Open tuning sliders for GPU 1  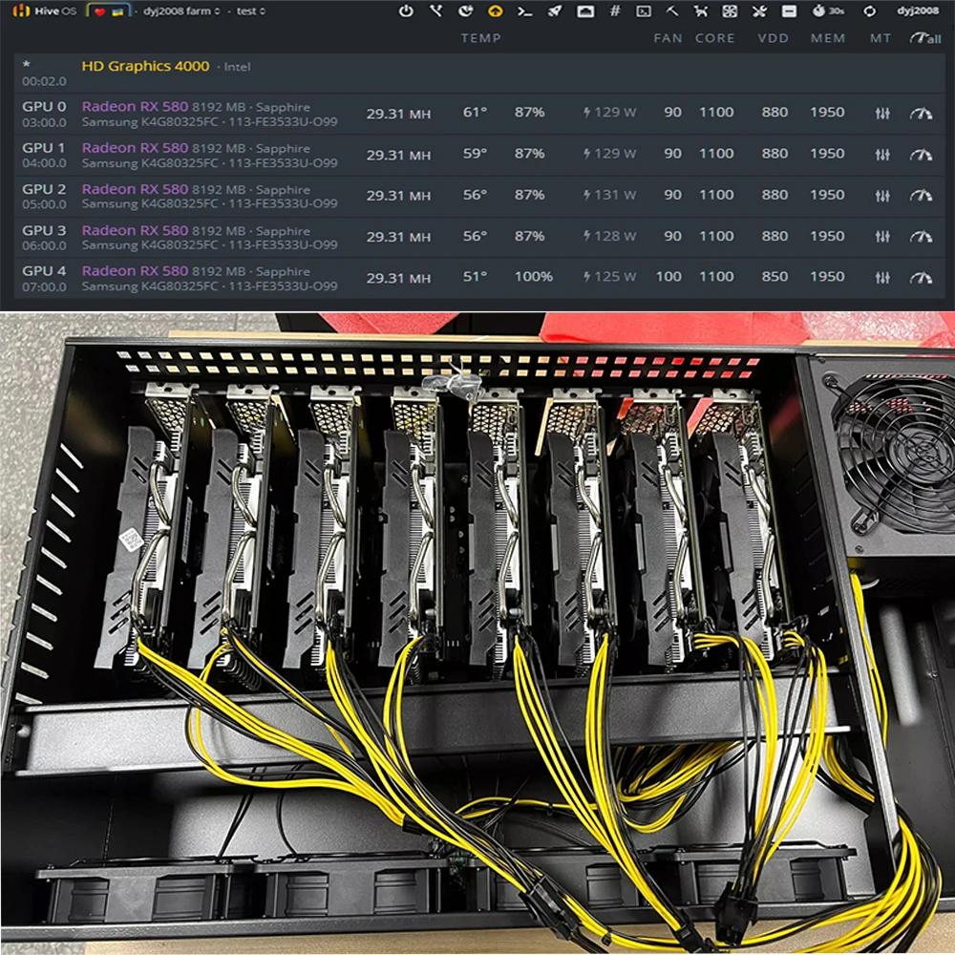coord(882,155)
